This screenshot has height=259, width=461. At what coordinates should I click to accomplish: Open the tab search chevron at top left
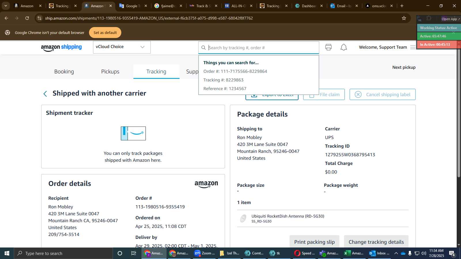point(5,6)
